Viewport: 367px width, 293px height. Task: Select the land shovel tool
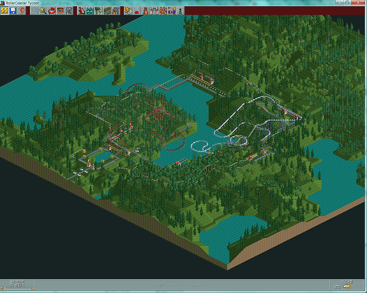pos(81,11)
